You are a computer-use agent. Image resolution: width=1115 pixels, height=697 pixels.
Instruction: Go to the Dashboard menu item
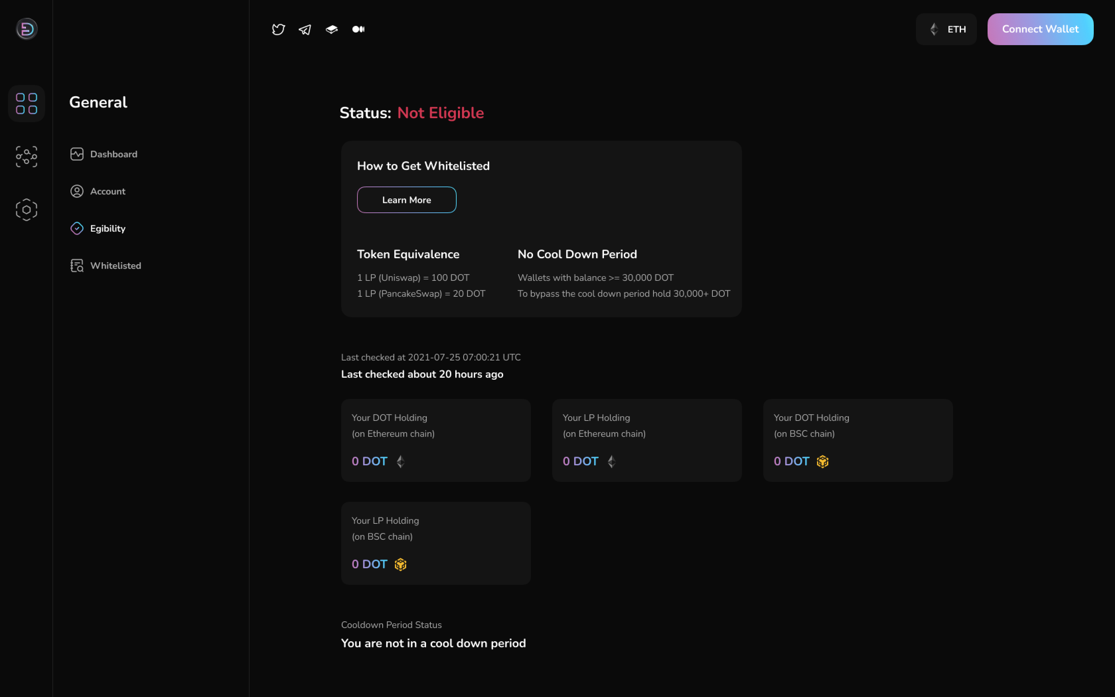[104, 154]
